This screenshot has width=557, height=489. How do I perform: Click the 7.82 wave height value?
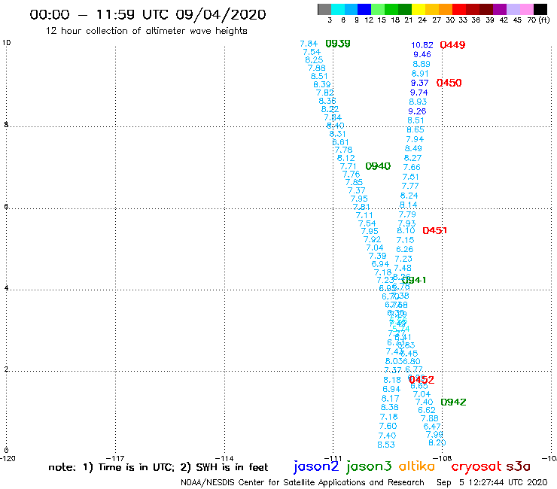click(324, 93)
